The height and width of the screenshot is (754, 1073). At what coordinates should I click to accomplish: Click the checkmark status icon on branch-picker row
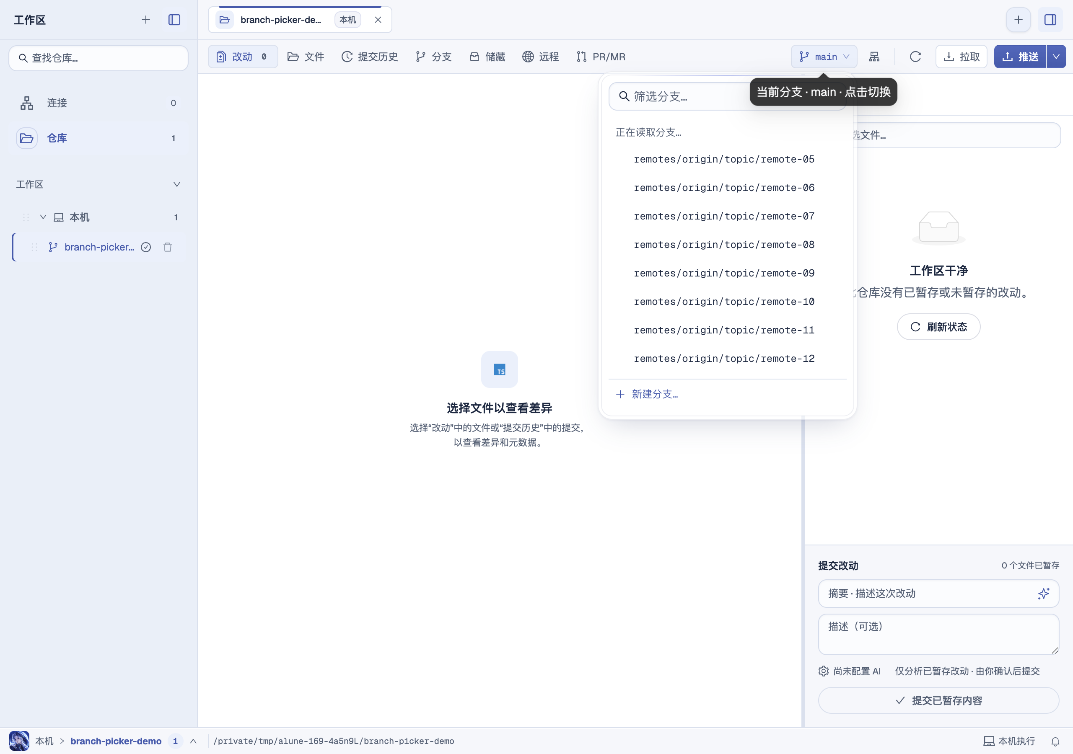click(146, 247)
